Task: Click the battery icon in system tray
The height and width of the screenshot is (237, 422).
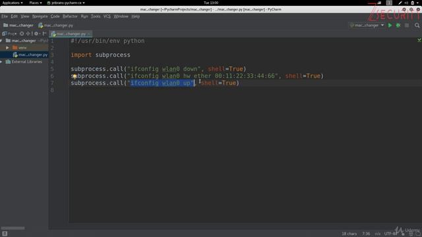Action: [412, 3]
